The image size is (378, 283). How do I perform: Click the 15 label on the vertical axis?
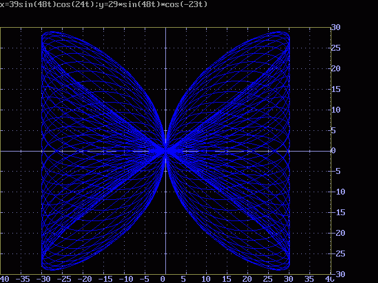click(335, 89)
